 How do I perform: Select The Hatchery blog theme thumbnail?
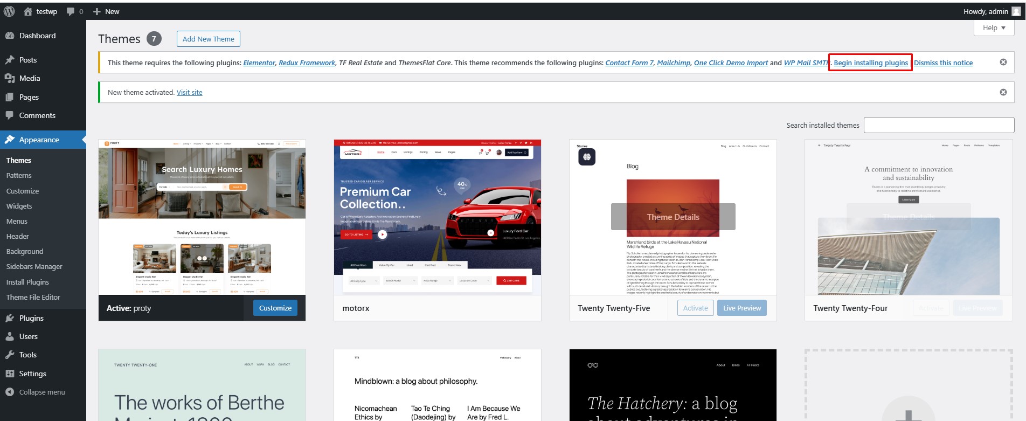click(x=673, y=385)
